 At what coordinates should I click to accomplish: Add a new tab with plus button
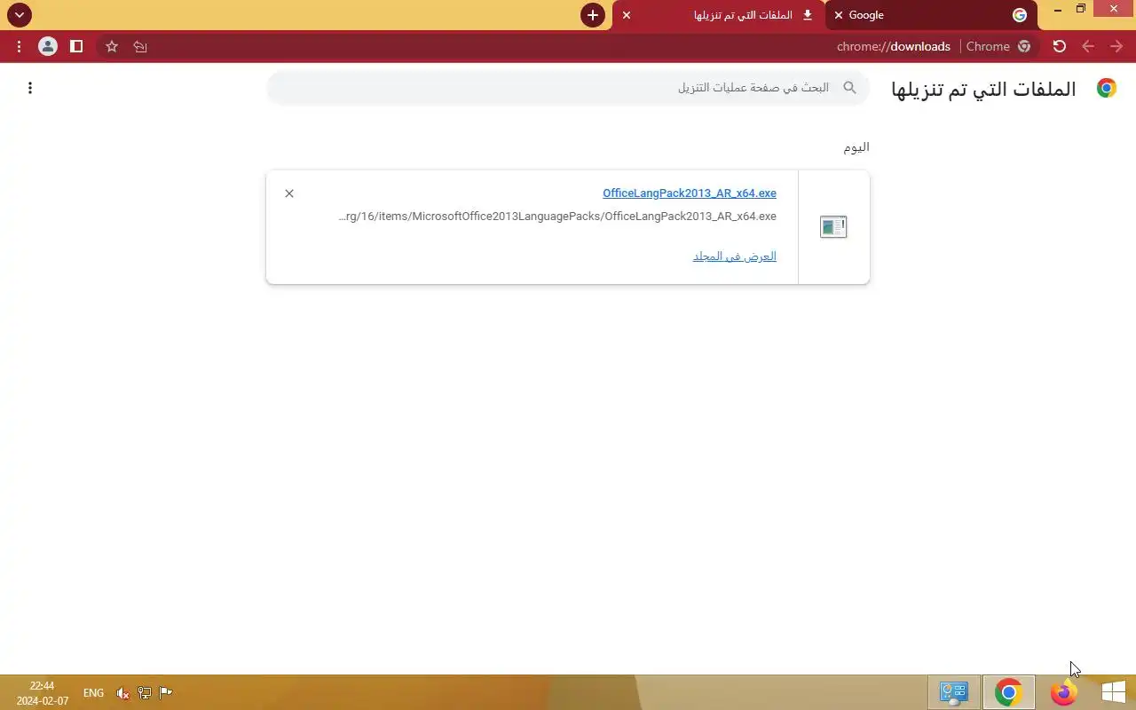point(593,15)
